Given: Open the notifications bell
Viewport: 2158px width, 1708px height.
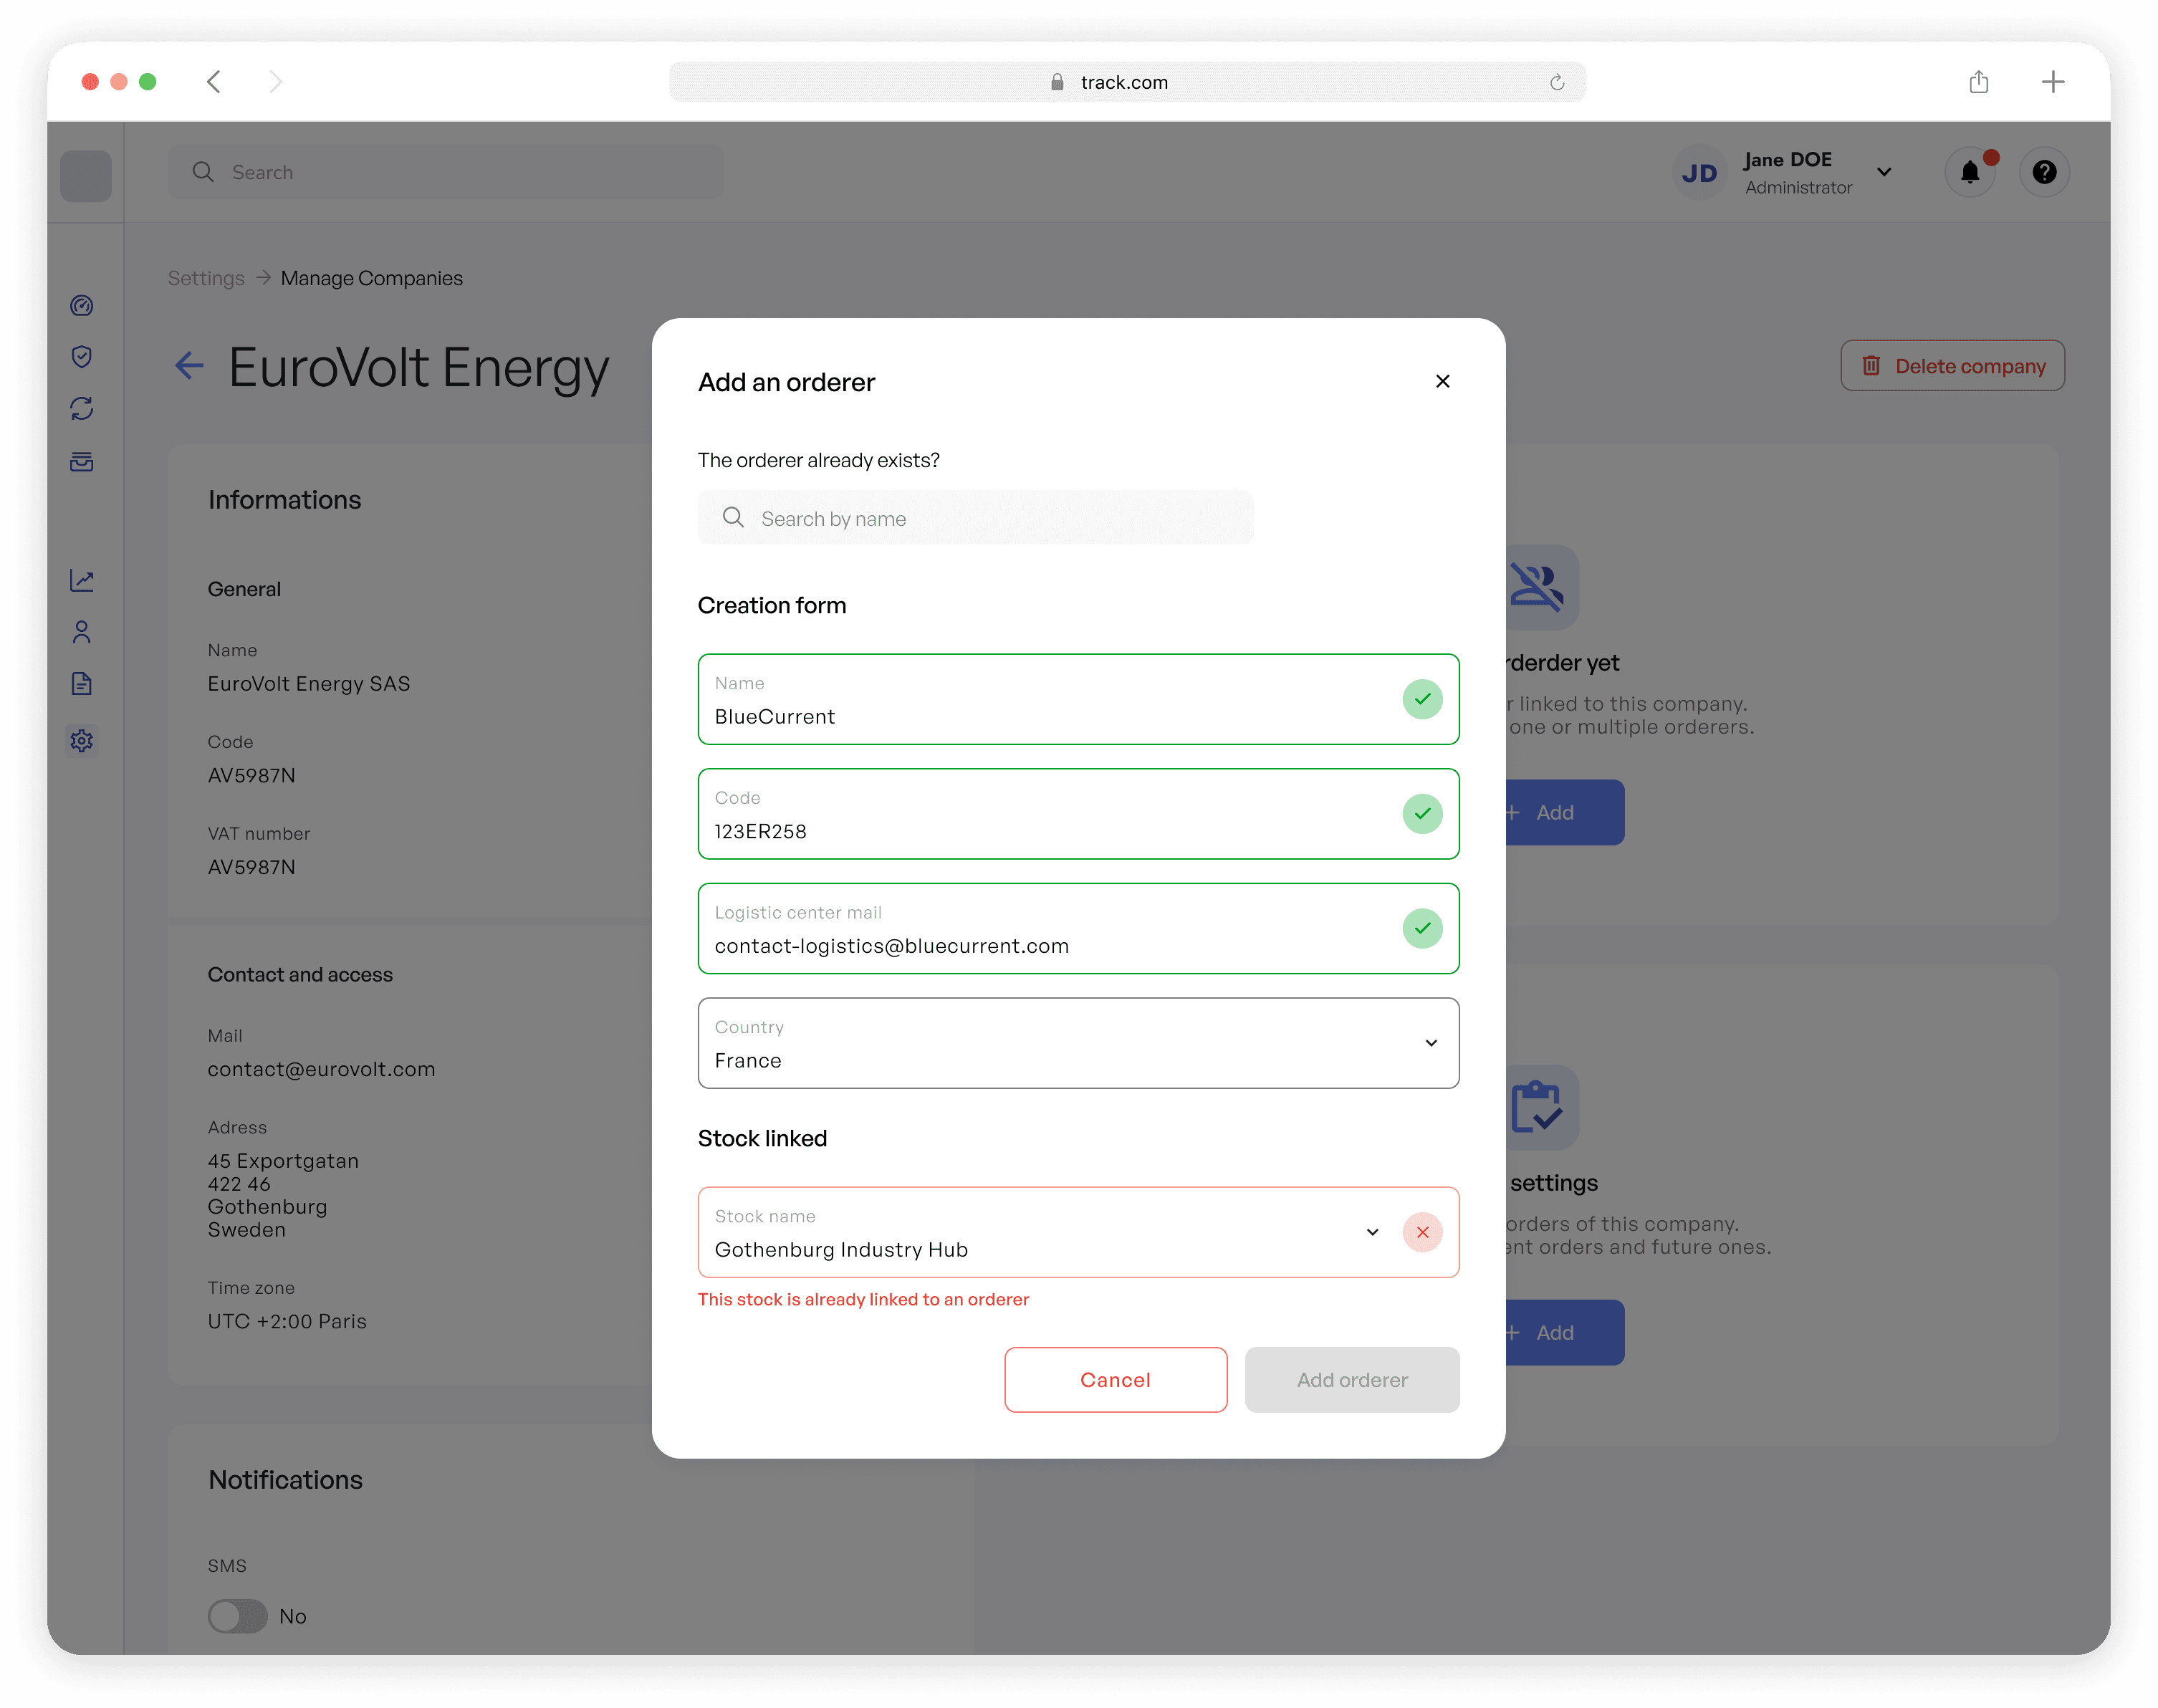Looking at the screenshot, I should point(1969,172).
